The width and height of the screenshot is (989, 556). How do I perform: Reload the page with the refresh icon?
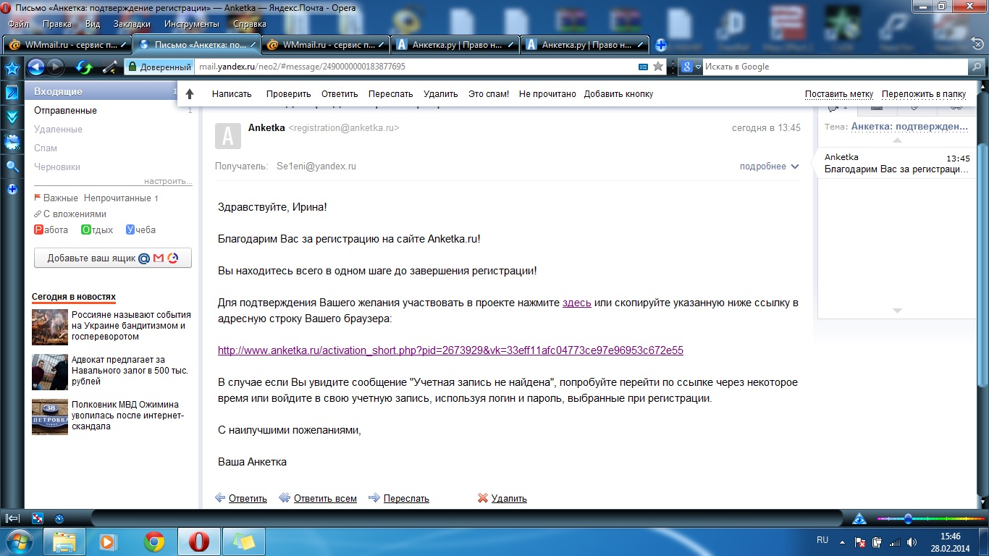point(85,68)
